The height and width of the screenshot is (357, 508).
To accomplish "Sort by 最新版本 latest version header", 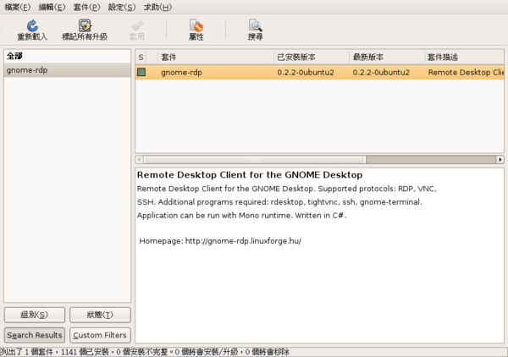I will (387, 58).
